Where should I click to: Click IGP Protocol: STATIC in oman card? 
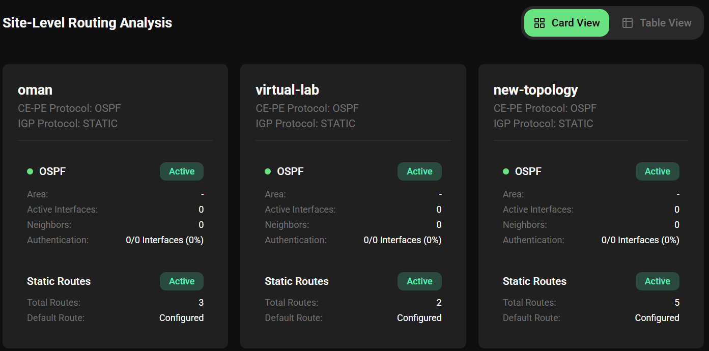coord(68,124)
